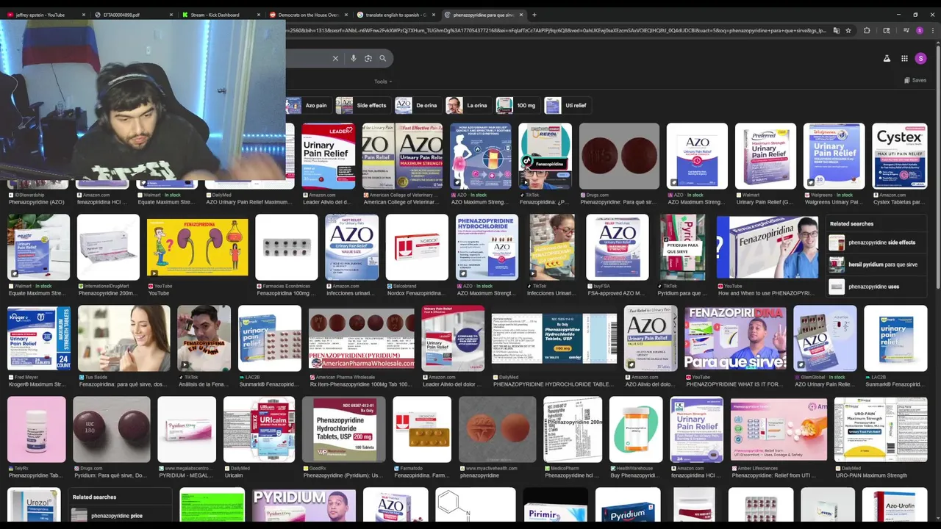The height and width of the screenshot is (529, 941).
Task: Switch to the EFTA00004898.pdf tab
Action: tap(133, 15)
